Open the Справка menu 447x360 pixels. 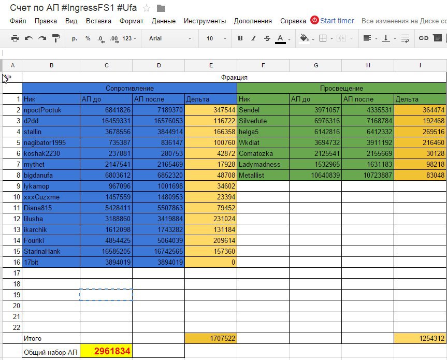coord(293,21)
